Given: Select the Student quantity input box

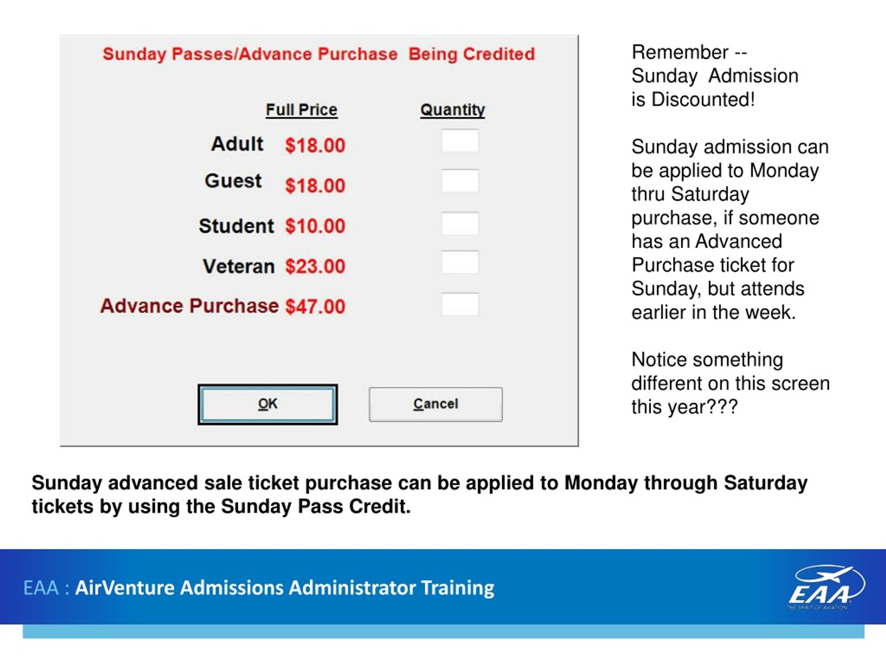Looking at the screenshot, I should (x=460, y=223).
